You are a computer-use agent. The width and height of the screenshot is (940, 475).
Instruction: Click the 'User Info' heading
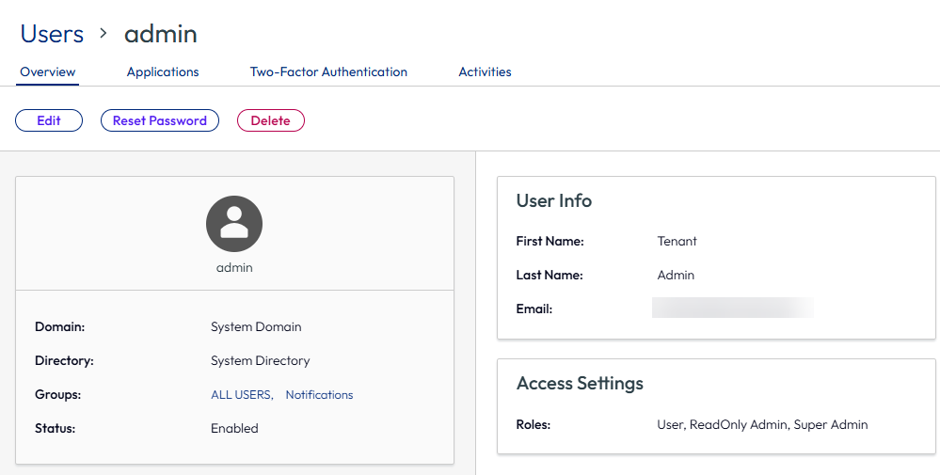click(x=554, y=200)
